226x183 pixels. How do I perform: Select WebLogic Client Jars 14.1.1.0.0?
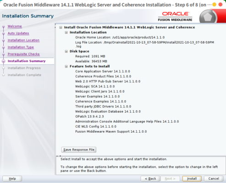coord(100,91)
